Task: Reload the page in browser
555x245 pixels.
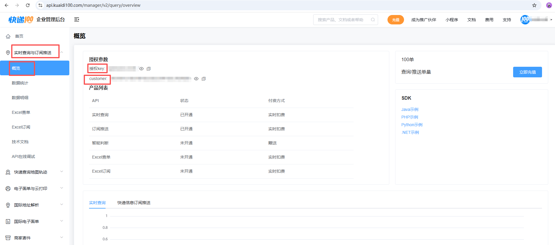Action: (x=28, y=5)
